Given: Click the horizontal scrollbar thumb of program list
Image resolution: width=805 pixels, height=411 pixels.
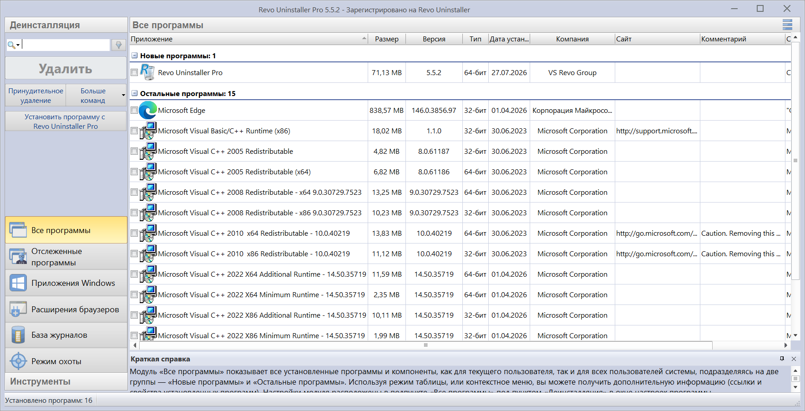Looking at the screenshot, I should point(425,345).
